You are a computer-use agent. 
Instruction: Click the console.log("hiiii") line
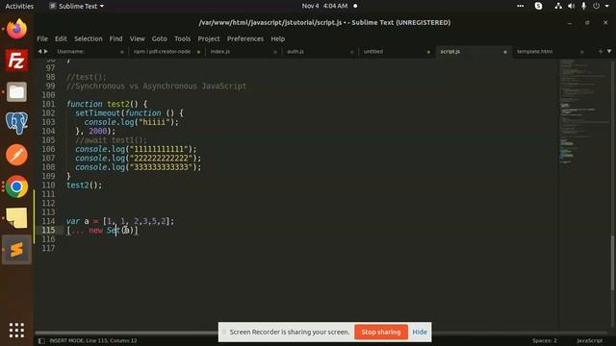[131, 122]
